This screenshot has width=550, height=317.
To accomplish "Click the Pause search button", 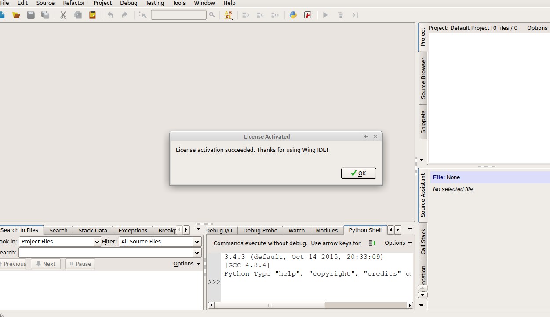I will [x=80, y=264].
